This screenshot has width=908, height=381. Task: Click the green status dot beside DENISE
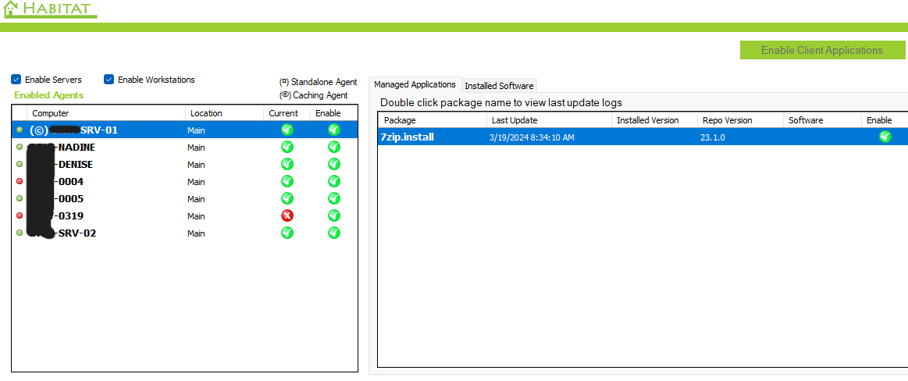20,164
